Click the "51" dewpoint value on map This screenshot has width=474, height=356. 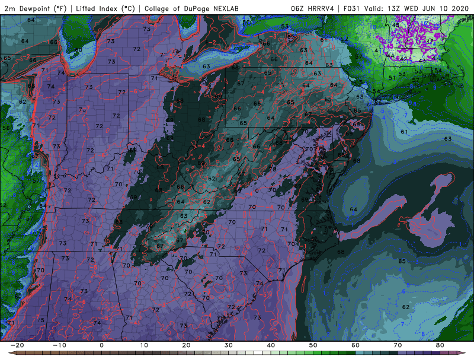392,78
